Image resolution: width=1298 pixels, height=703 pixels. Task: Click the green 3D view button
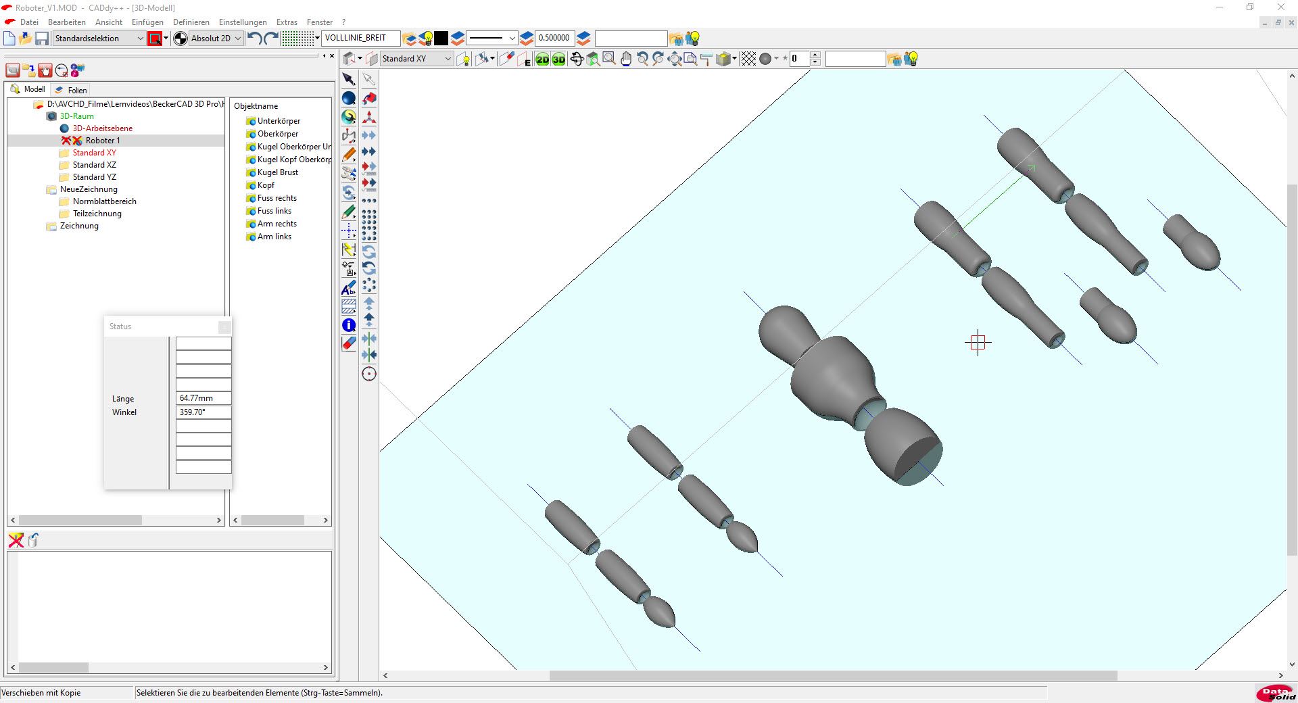click(x=558, y=59)
